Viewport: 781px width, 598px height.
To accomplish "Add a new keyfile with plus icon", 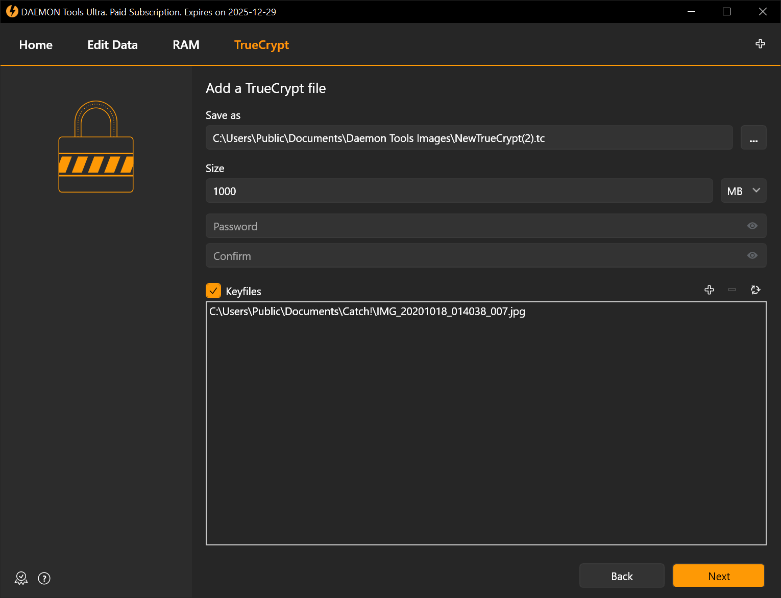I will 709,290.
